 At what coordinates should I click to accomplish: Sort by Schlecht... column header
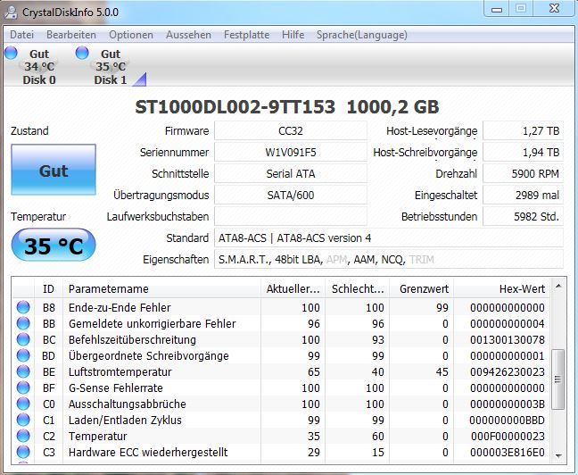[x=357, y=288]
